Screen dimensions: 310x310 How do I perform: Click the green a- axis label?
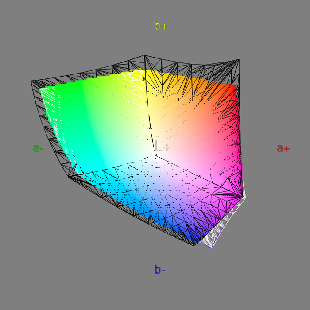(39, 148)
